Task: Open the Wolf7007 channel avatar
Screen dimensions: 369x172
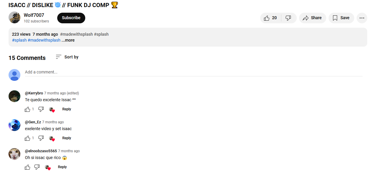Action: [14, 18]
